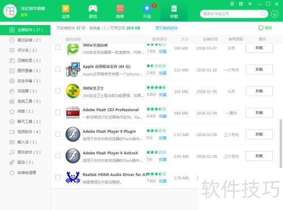The height and width of the screenshot is (210, 283).
Task: Switch to the 游戏 games tab
Action: (x=93, y=11)
